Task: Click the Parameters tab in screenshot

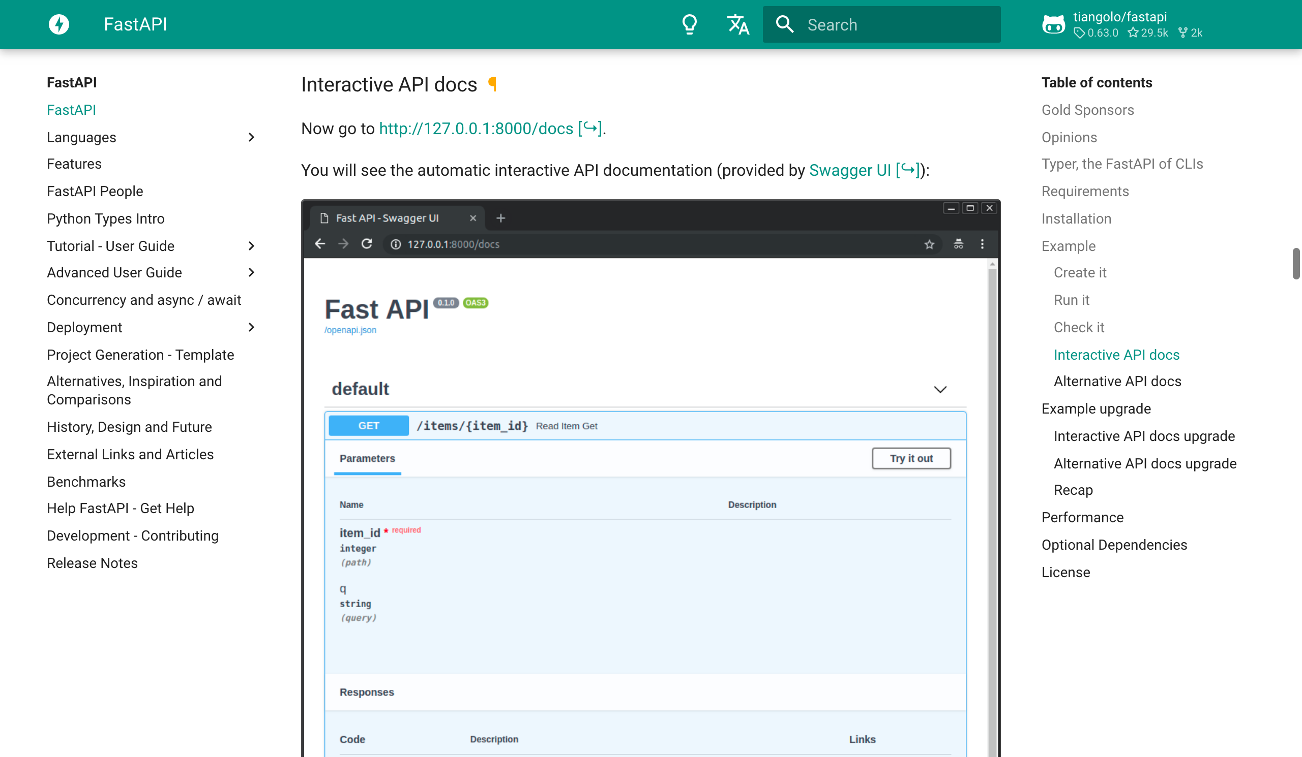Action: point(367,458)
